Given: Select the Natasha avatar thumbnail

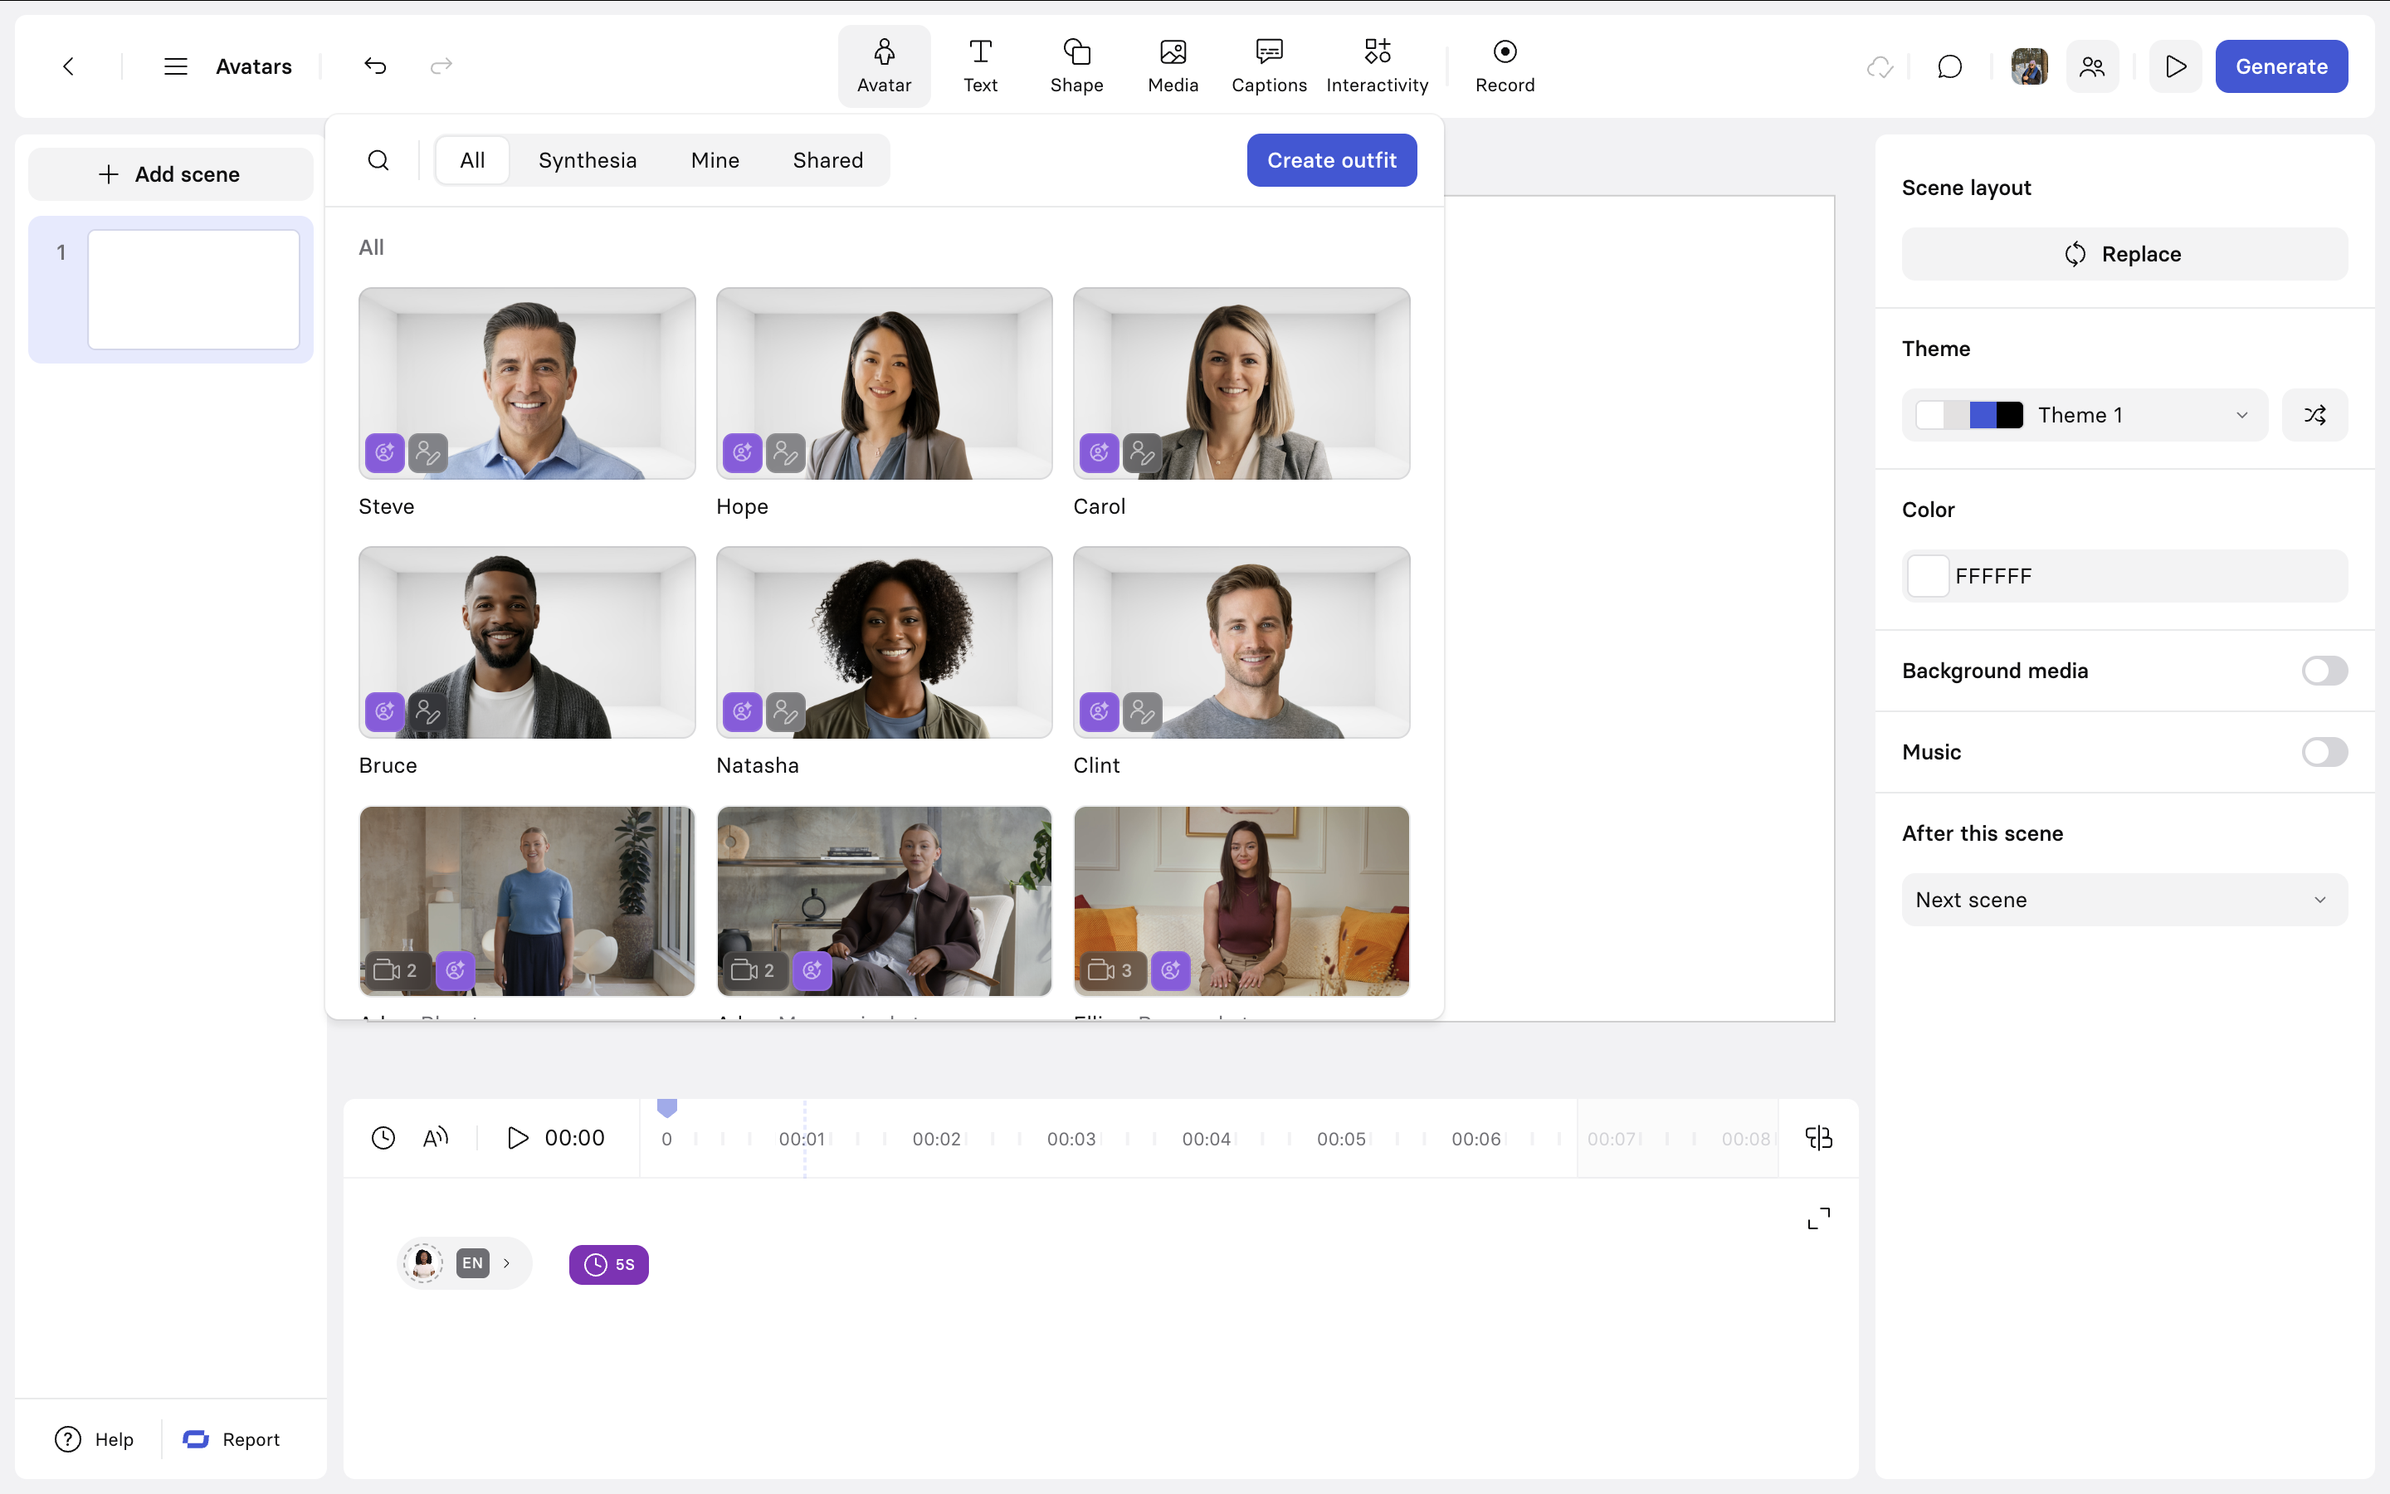Looking at the screenshot, I should point(884,642).
